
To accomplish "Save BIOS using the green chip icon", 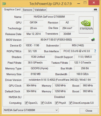I will tap(93, 39).
